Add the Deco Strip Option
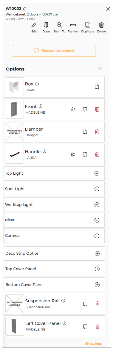The image size is (113, 349). tap(97, 253)
